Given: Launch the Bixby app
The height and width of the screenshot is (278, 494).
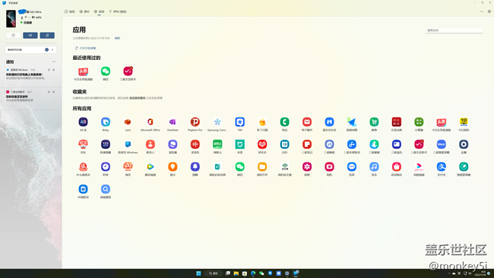Looking at the screenshot, I should click(106, 122).
